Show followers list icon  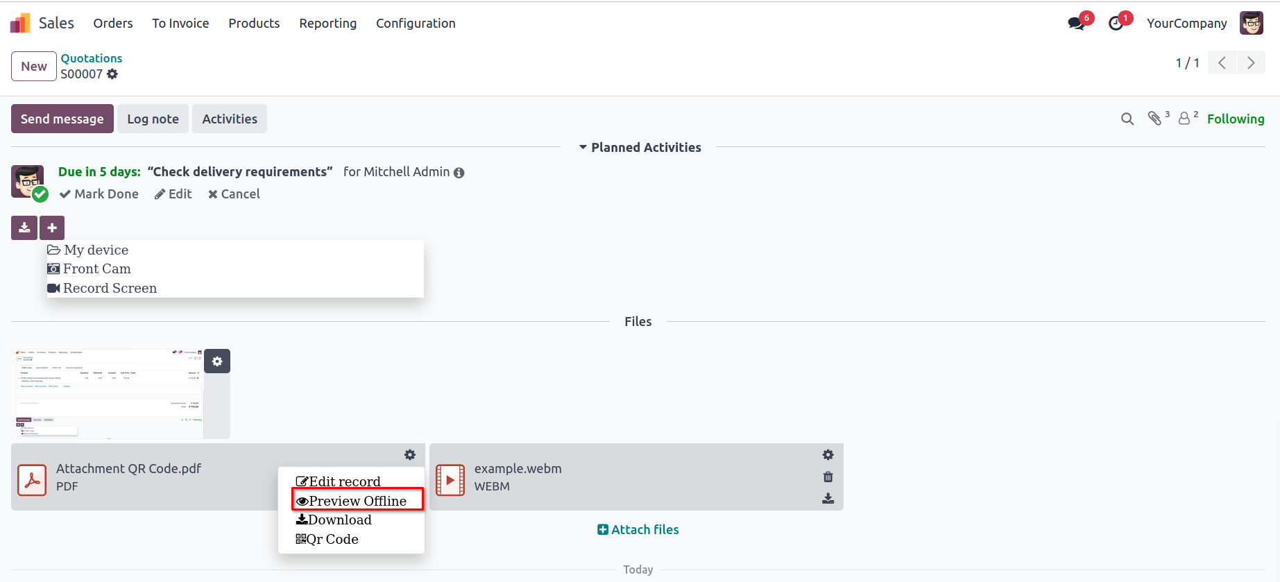click(x=1185, y=119)
